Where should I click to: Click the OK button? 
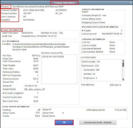tap(64, 122)
